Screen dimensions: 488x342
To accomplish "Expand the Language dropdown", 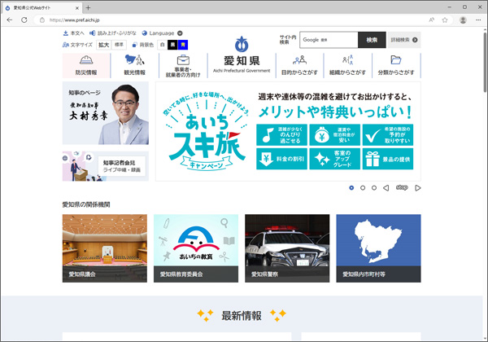I will pos(162,33).
